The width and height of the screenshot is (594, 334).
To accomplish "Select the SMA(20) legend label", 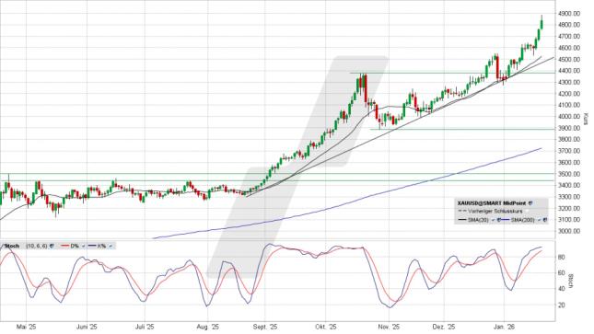I will point(478,220).
